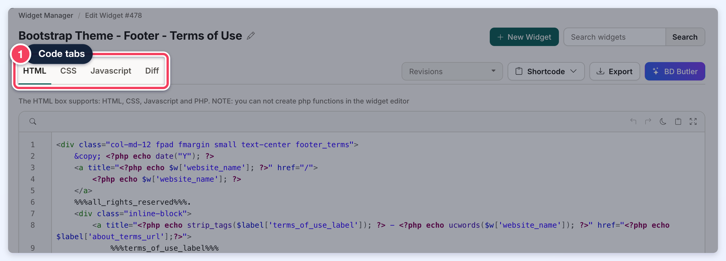Image resolution: width=726 pixels, height=261 pixels.
Task: Redo change in code editor
Action: coord(648,122)
